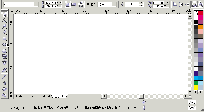Activate the Zoom magnifier tool
The height and width of the screenshot is (112, 204).
pos(4,26)
